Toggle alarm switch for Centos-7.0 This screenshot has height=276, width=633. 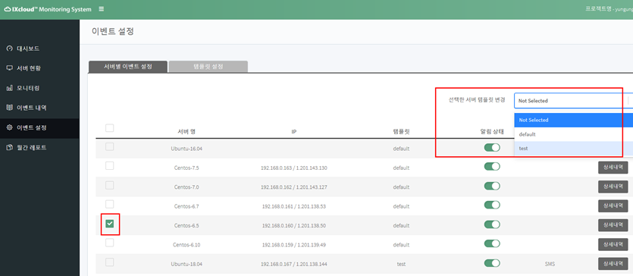(492, 186)
